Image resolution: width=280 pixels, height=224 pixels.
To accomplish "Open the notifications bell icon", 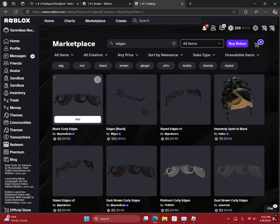I will [204, 28].
